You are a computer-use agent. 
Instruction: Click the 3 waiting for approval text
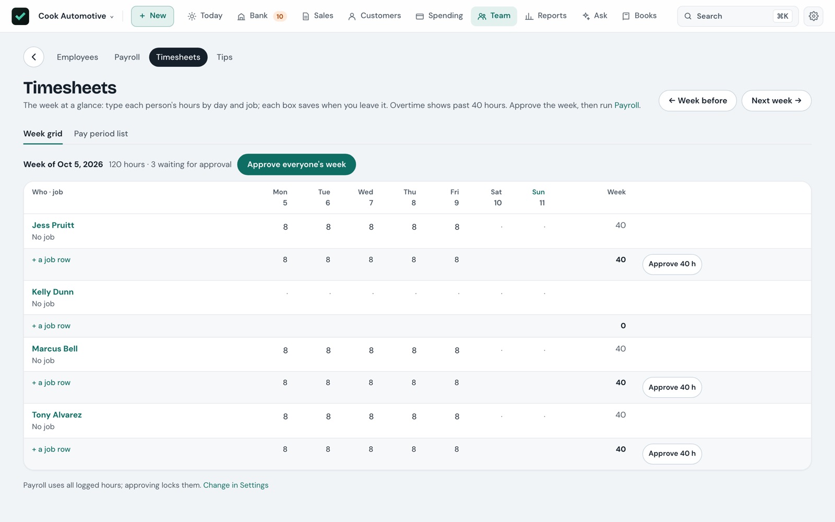point(191,164)
